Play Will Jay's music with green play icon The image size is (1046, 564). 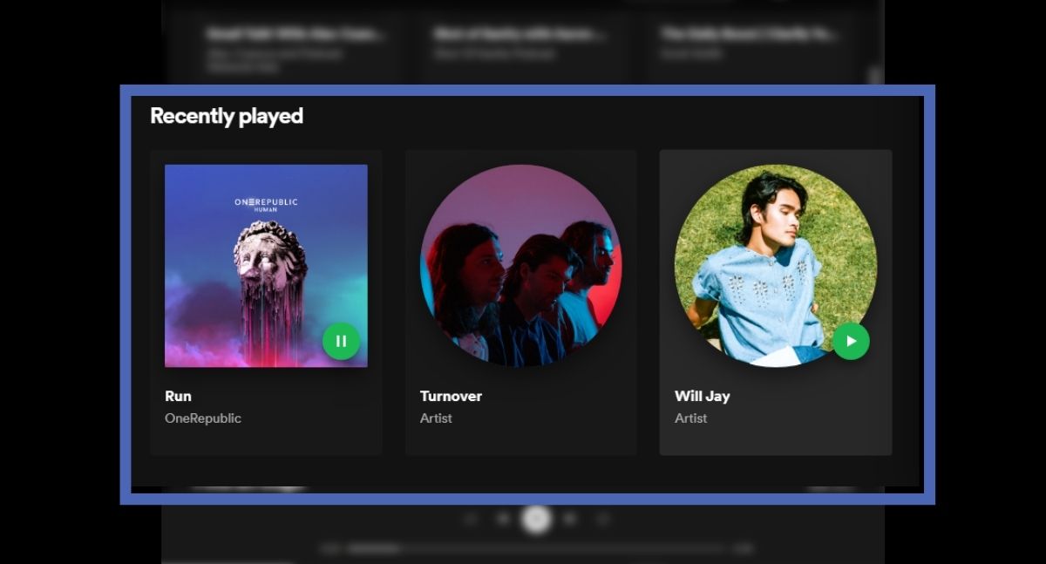pyautogui.click(x=850, y=341)
